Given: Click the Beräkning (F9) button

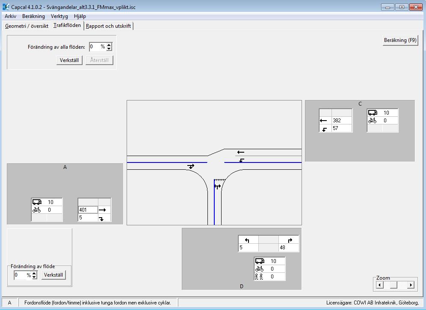Looking at the screenshot, I should coord(400,40).
